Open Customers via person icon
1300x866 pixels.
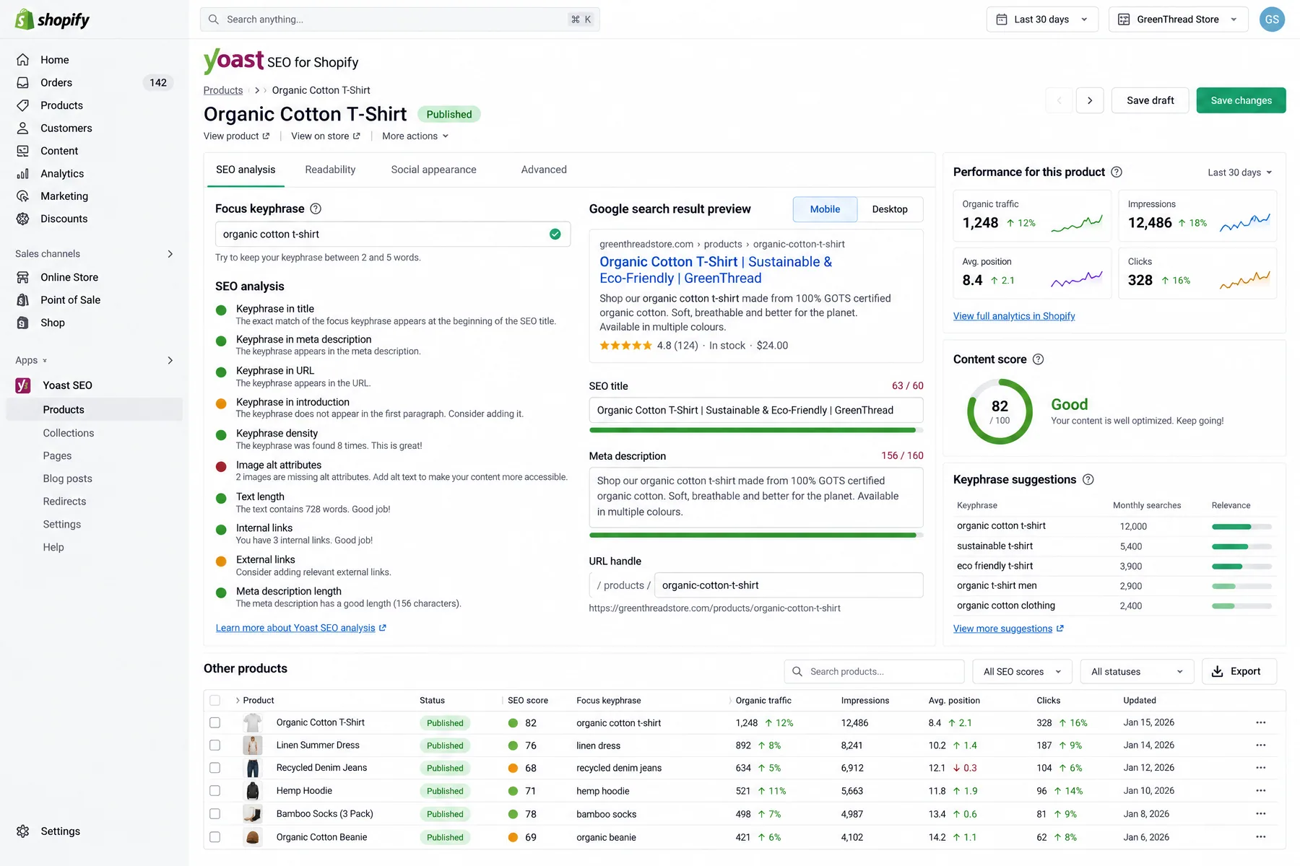(x=23, y=128)
